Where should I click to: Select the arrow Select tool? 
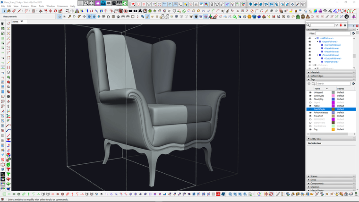click(x=3, y=24)
